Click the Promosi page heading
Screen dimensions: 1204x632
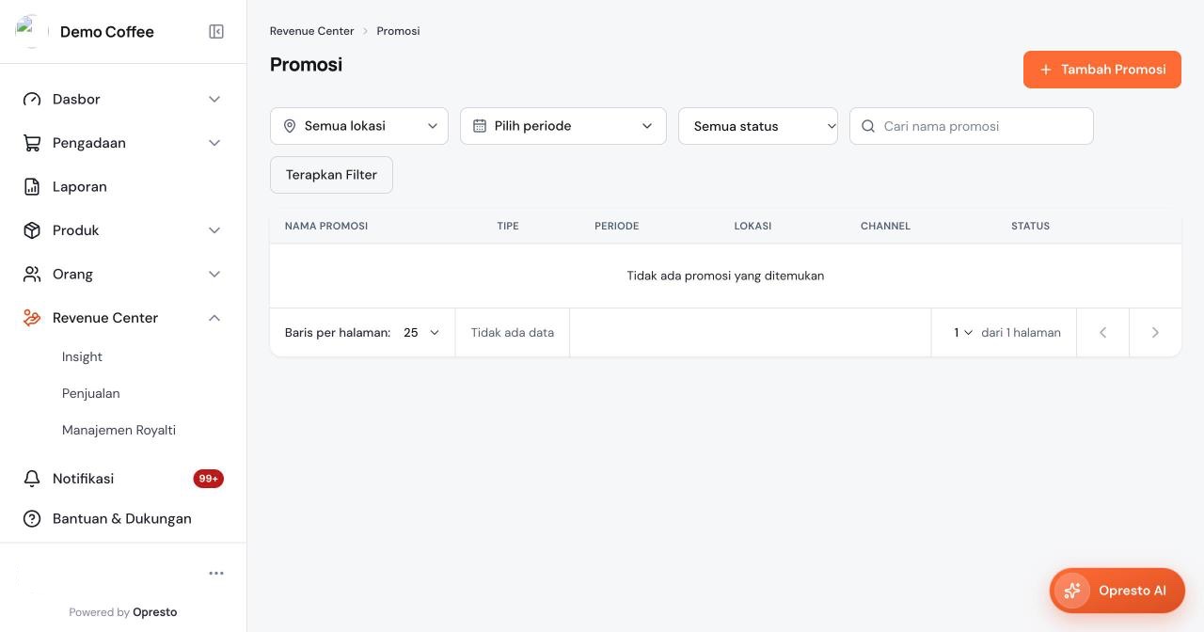point(306,65)
